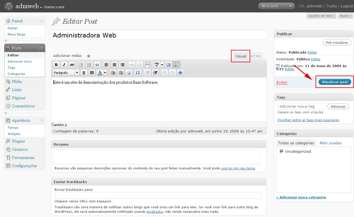Apply italic formatting to the text
Screen dimensions: 354x217
point(64,65)
